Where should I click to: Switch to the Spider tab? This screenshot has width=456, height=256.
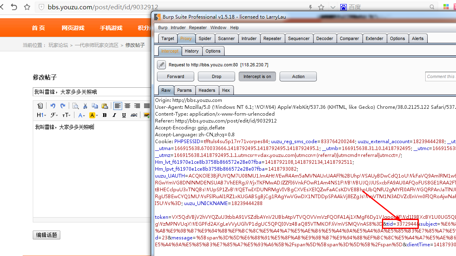tap(205, 38)
